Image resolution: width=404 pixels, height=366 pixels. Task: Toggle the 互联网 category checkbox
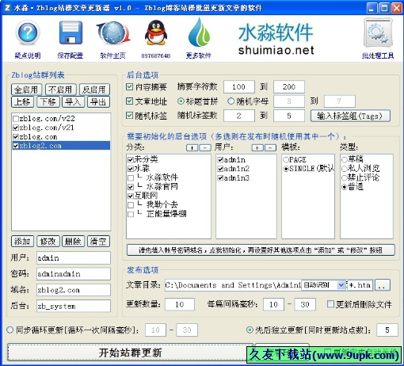(x=131, y=196)
